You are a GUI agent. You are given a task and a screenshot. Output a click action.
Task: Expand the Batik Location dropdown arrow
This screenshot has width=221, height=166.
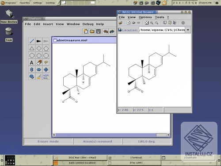(x=188, y=30)
